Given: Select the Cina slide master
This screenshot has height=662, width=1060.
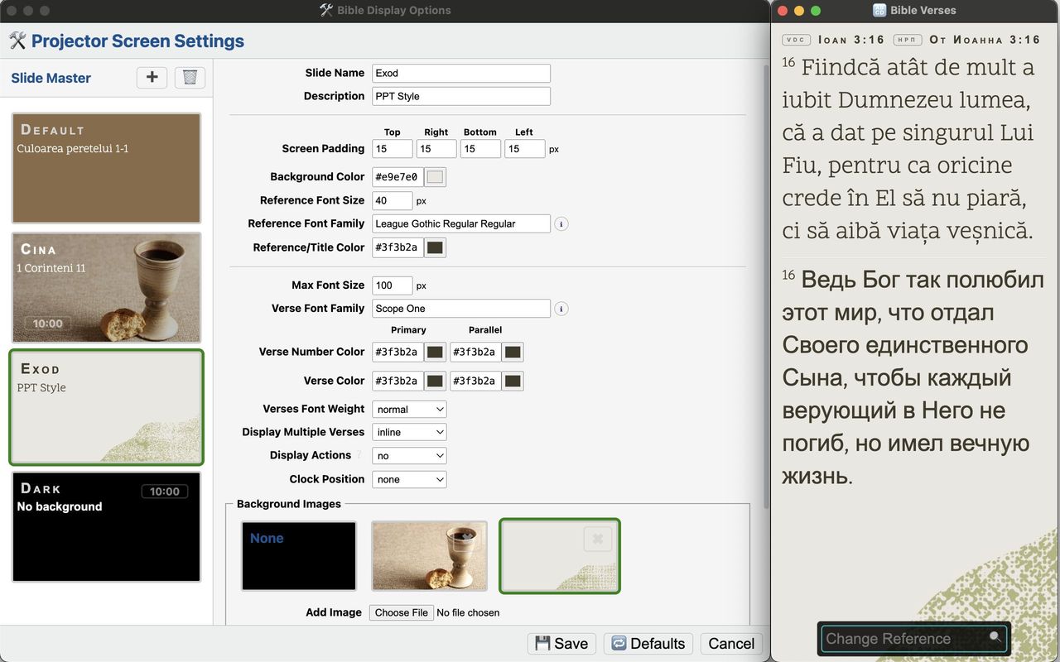Looking at the screenshot, I should [106, 287].
